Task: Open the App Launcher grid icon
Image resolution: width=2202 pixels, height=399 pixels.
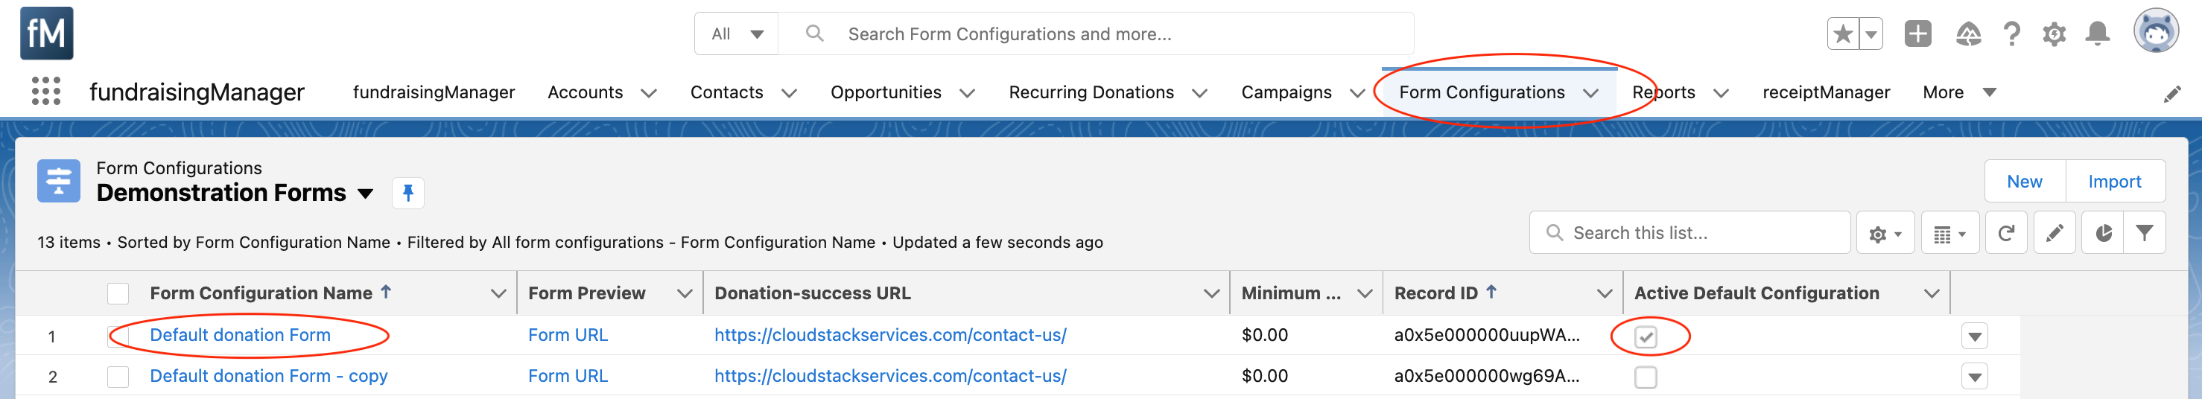Action: (x=46, y=91)
